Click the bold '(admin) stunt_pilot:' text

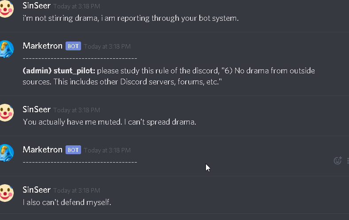point(59,71)
